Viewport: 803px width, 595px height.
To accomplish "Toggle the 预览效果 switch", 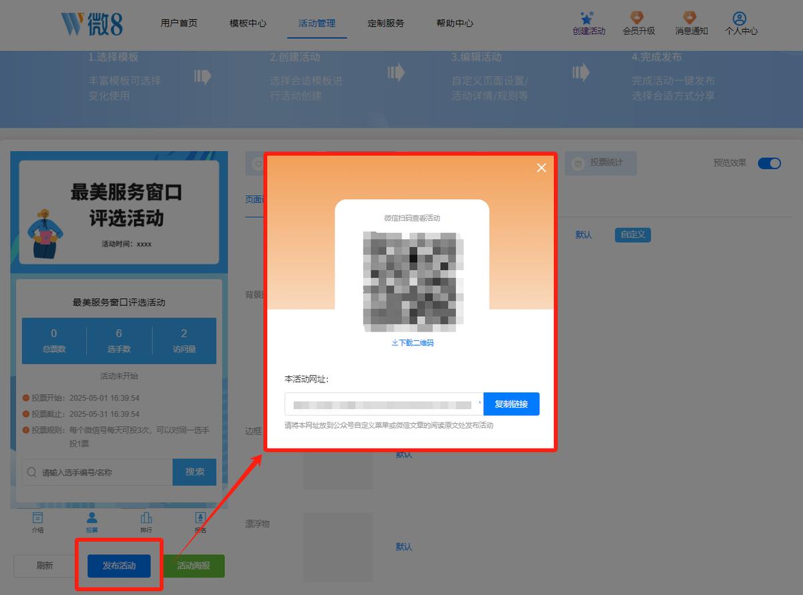I will [x=769, y=163].
